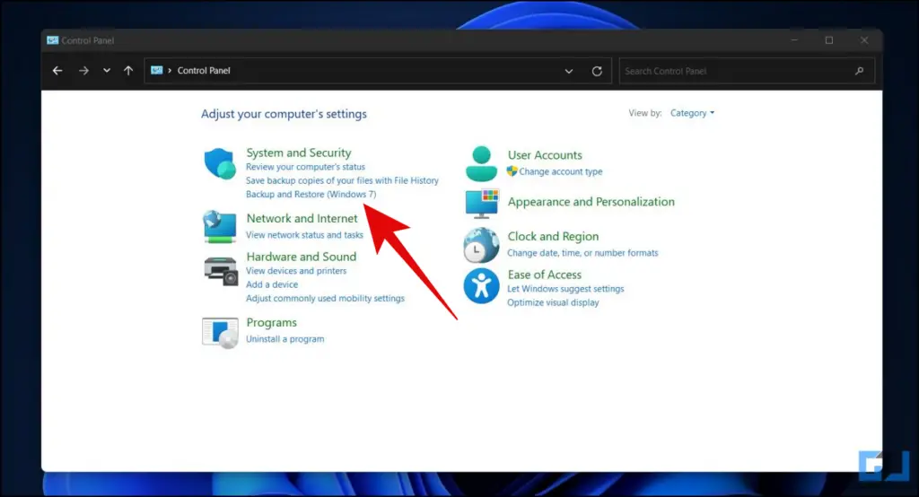Image resolution: width=919 pixels, height=497 pixels.
Task: Go back with the back arrow
Action: 57,71
